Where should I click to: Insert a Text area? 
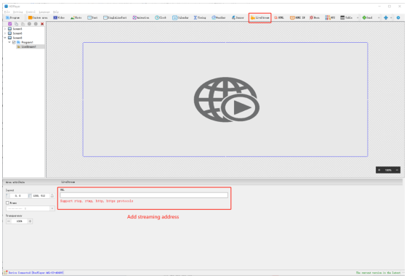coord(92,17)
